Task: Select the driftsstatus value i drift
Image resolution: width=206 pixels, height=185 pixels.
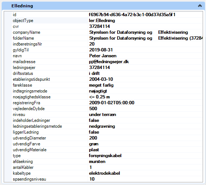Action: point(94,73)
